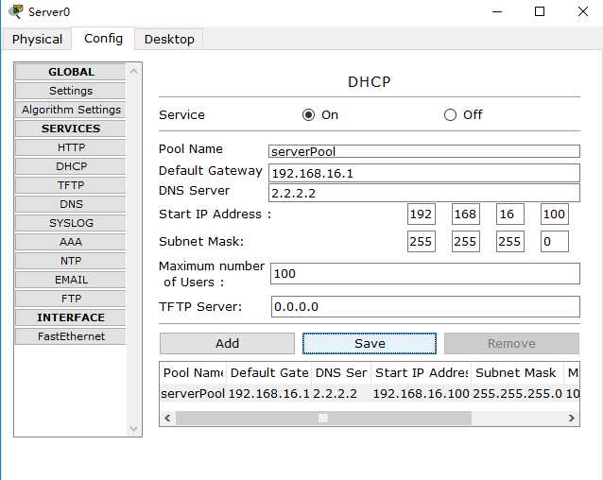603x480 pixels.
Task: Click the SERVICES section header
Action: coord(71,129)
